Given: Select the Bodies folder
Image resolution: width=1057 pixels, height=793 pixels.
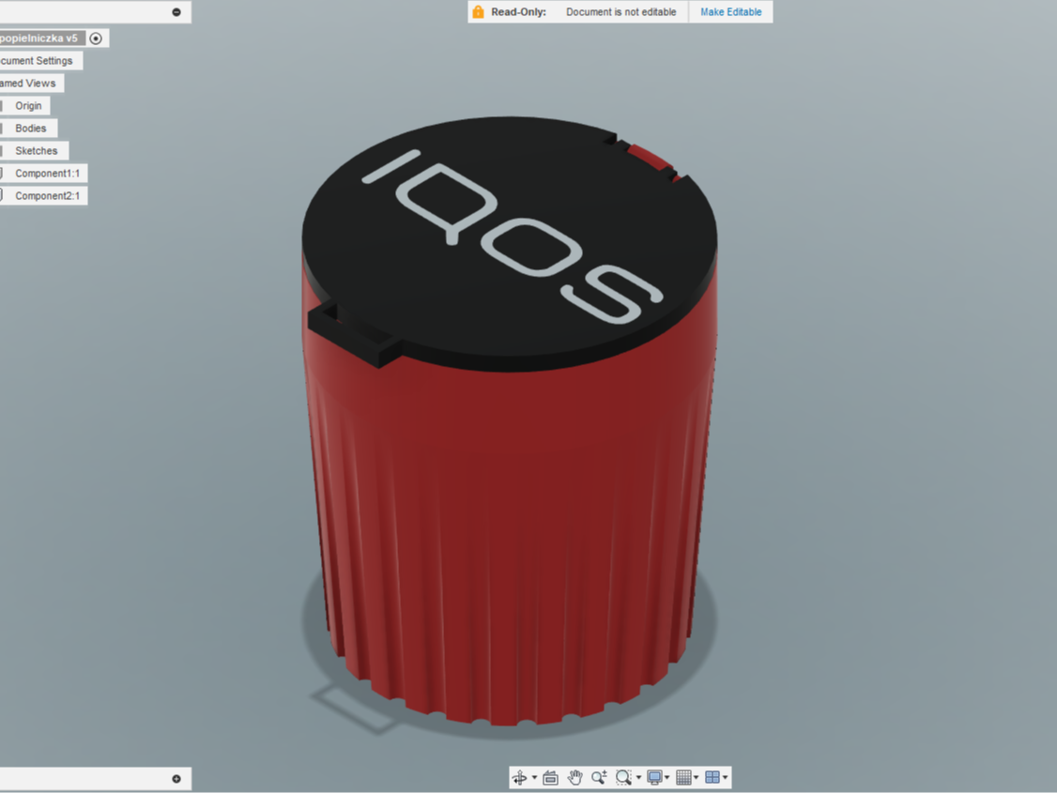Looking at the screenshot, I should (x=30, y=128).
